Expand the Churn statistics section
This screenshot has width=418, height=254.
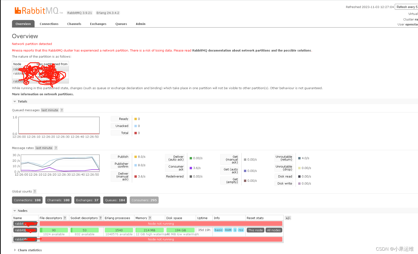coord(28,250)
